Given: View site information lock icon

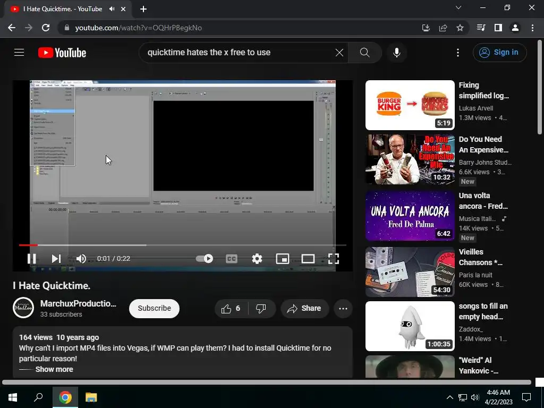Looking at the screenshot, I should click(67, 28).
